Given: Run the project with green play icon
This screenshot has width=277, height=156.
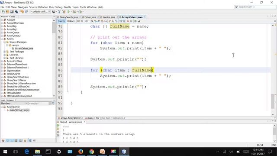Looking at the screenshot, I should pyautogui.click(x=68, y=12).
